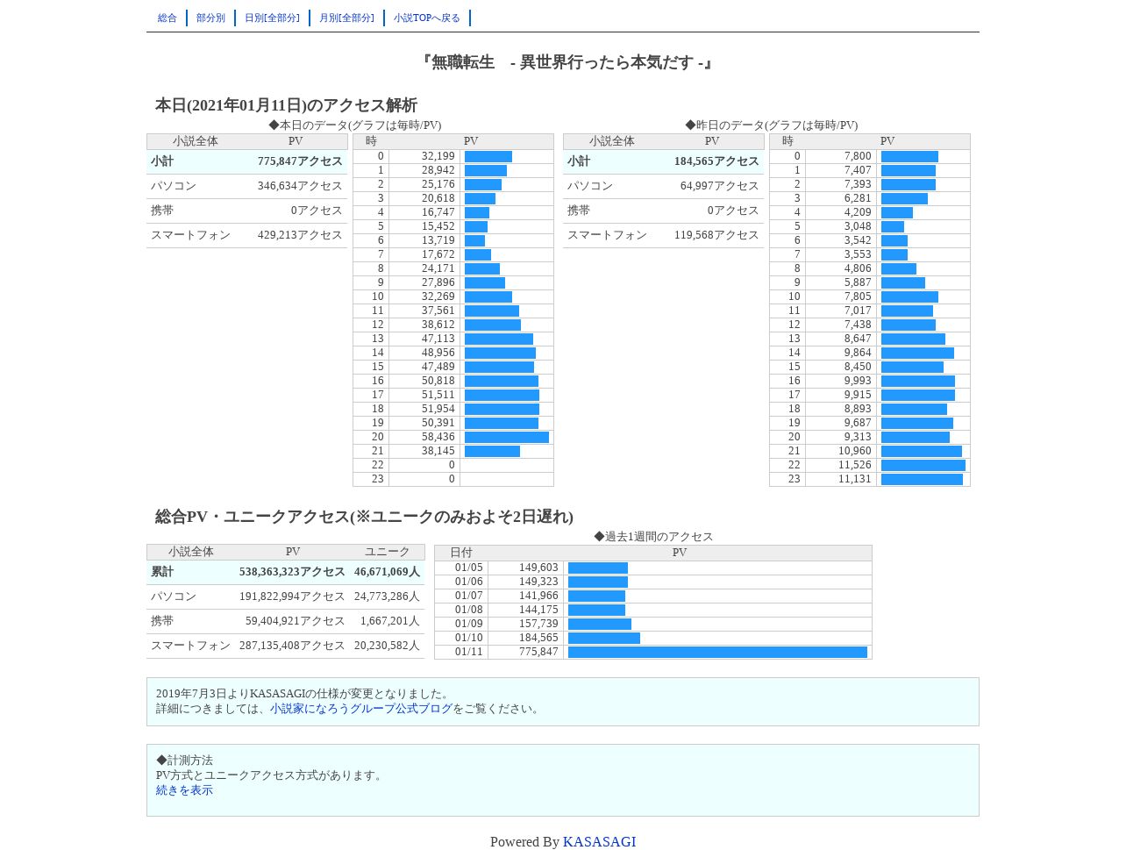Open 小説家になろうグループ公式ブログ link
This screenshot has width=1126, height=850.
pos(361,709)
